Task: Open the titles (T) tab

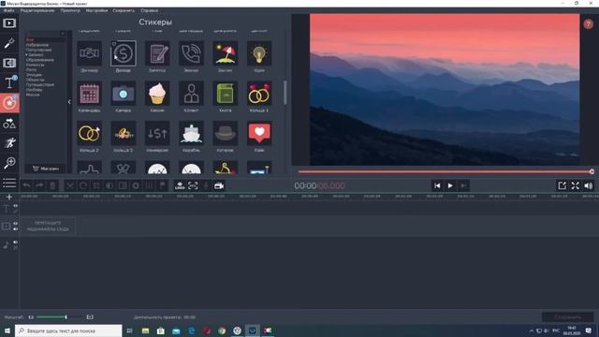Action: click(9, 83)
